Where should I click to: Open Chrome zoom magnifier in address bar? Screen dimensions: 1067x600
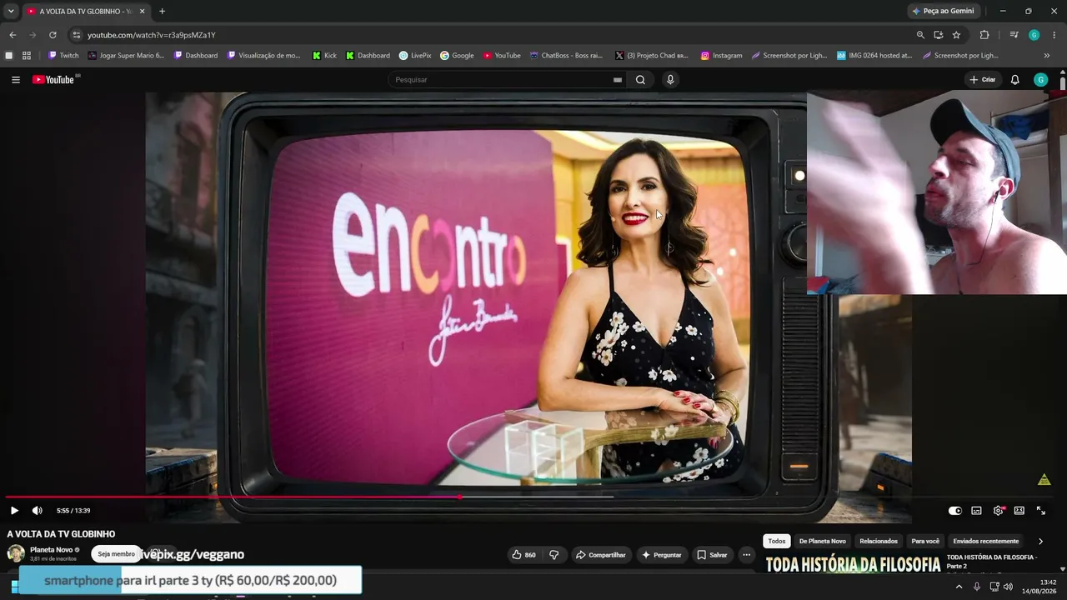click(x=920, y=35)
